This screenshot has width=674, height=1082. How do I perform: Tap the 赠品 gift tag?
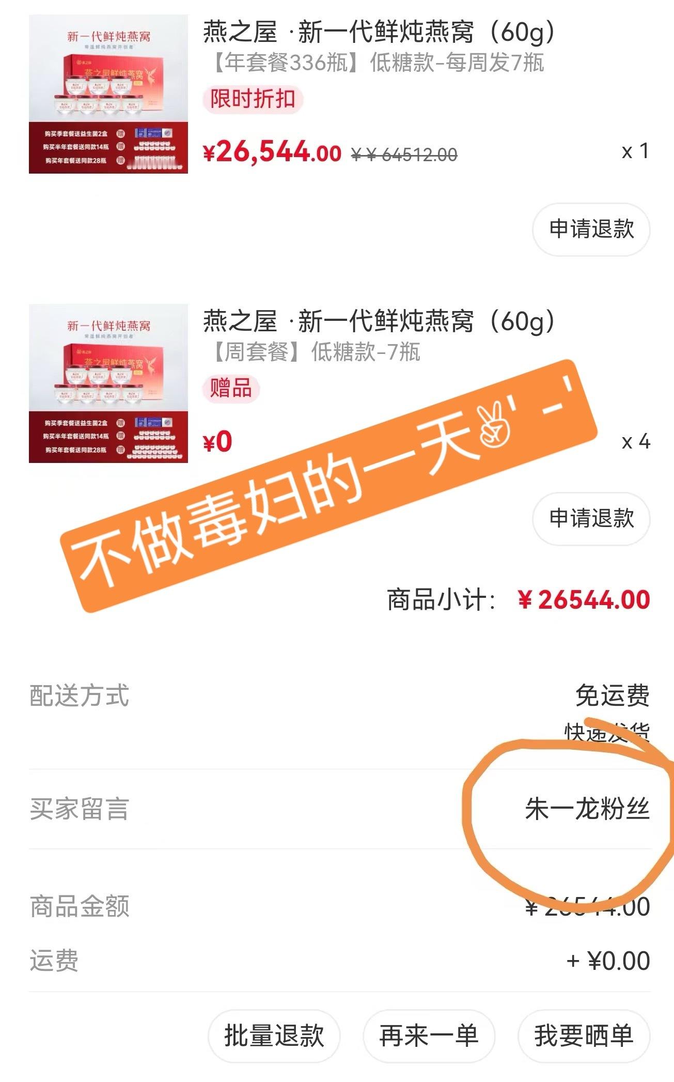[231, 388]
